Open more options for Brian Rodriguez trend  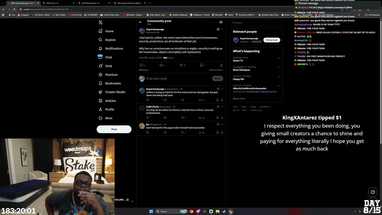tap(279, 67)
